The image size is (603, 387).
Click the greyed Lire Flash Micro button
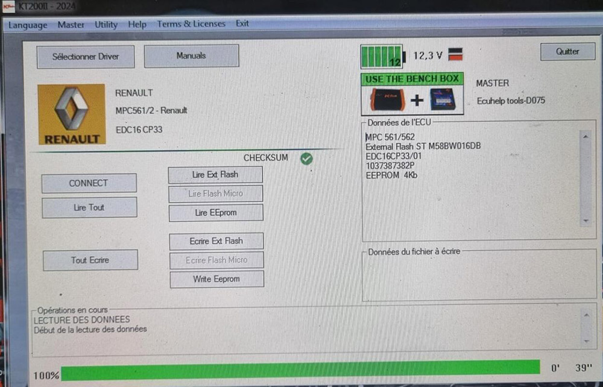(x=216, y=193)
